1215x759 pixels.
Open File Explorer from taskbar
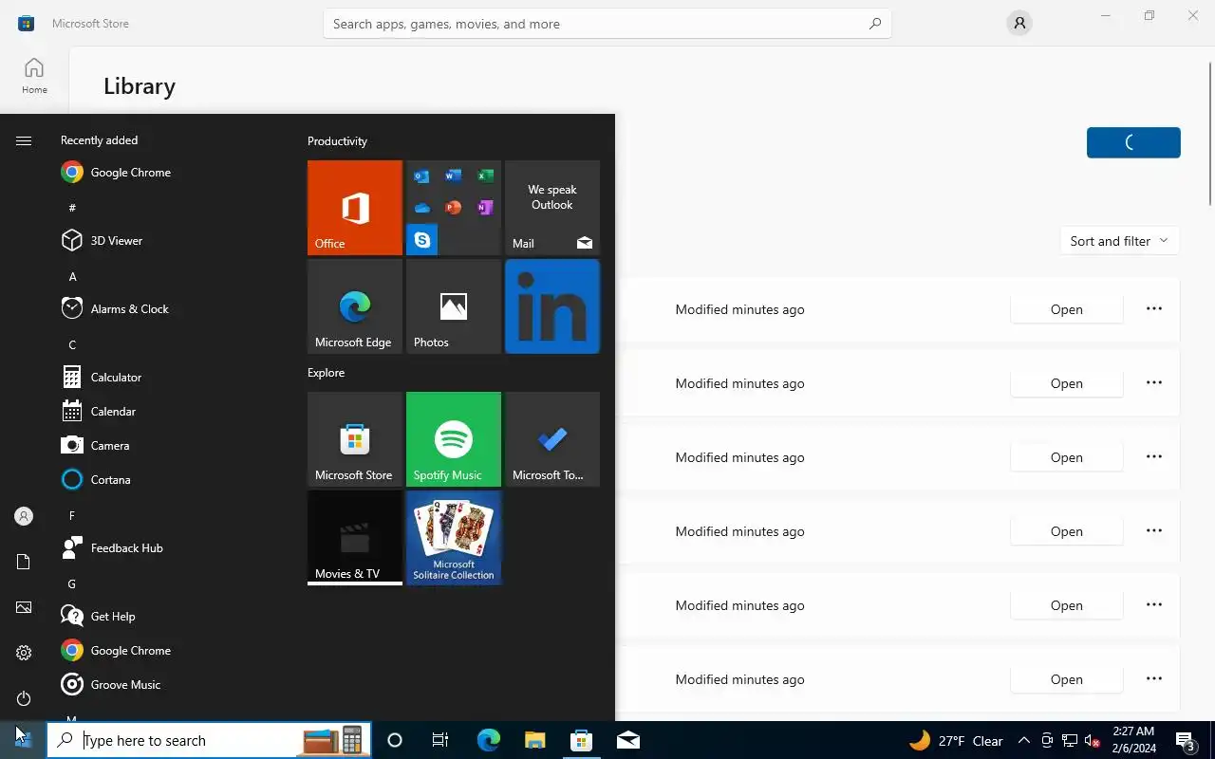[x=534, y=740]
